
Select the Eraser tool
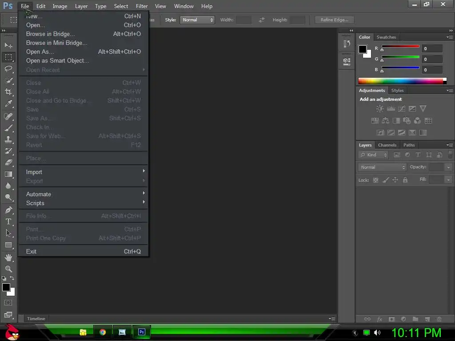[8, 163]
